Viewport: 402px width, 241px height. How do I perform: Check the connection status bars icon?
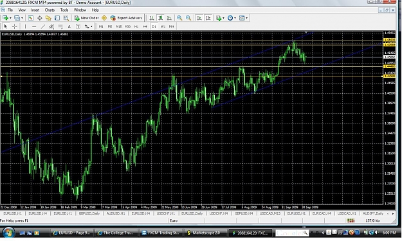point(351,220)
